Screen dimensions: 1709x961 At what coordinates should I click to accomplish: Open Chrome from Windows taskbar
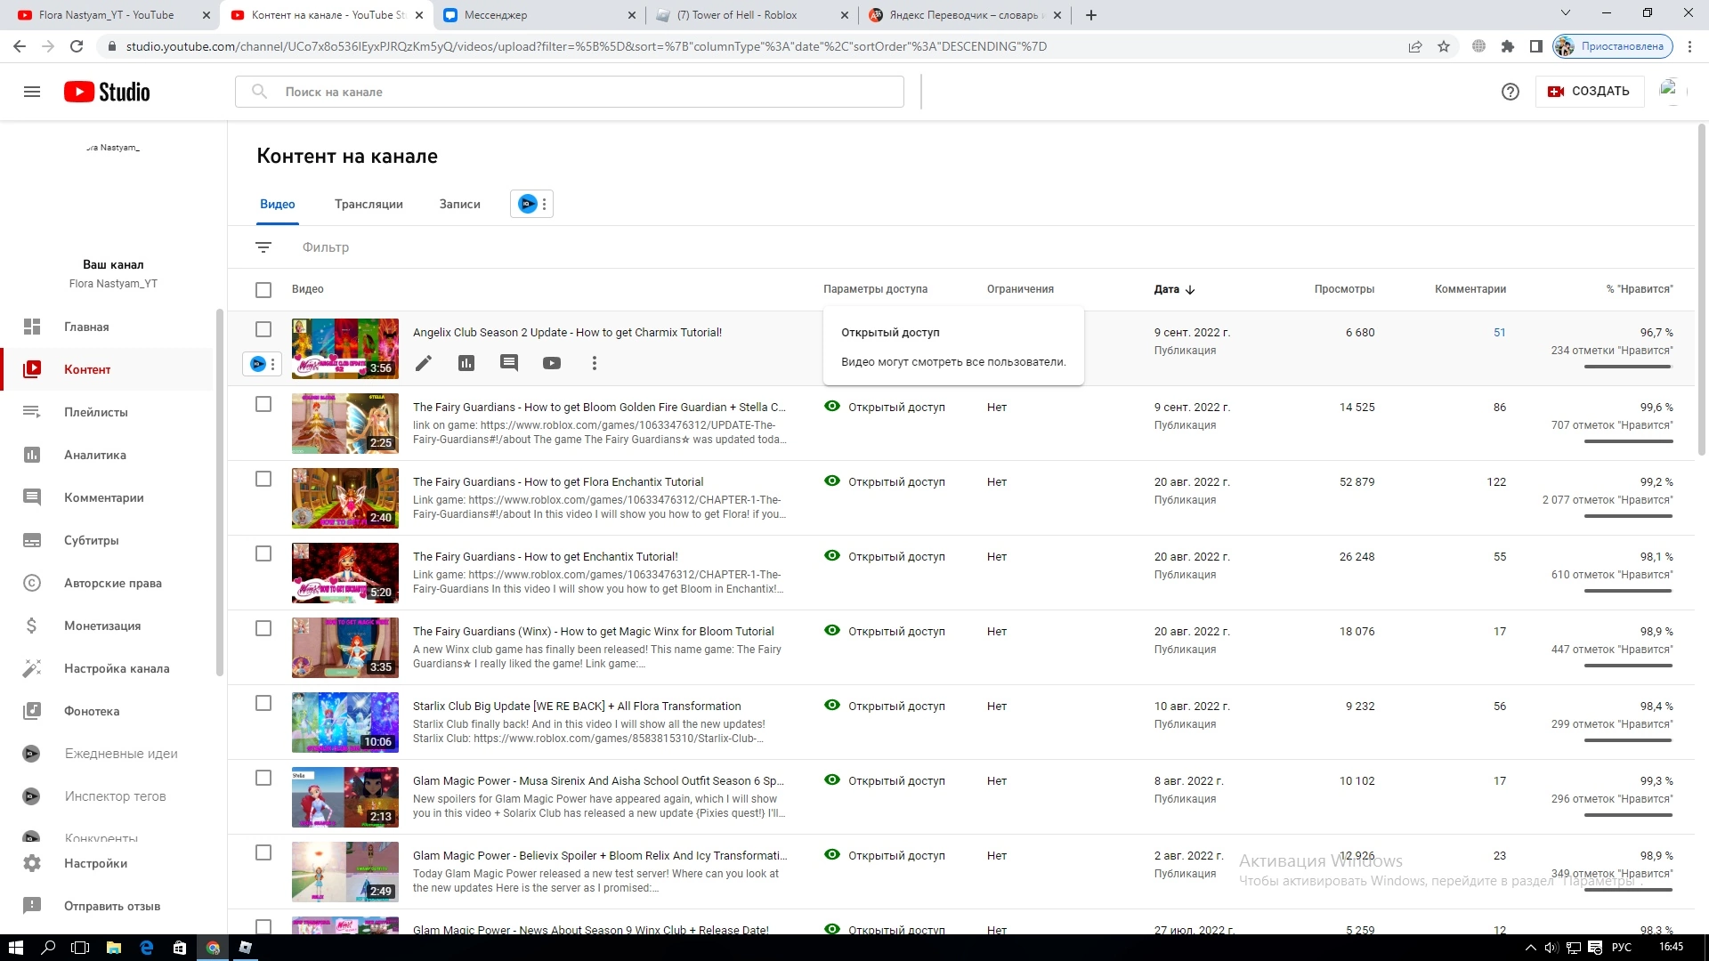click(x=213, y=948)
